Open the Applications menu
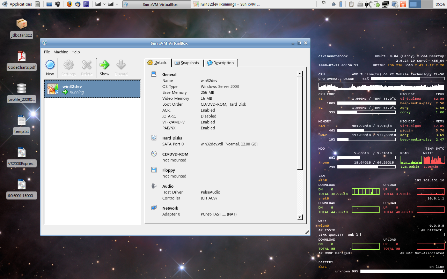 (x=17, y=4)
